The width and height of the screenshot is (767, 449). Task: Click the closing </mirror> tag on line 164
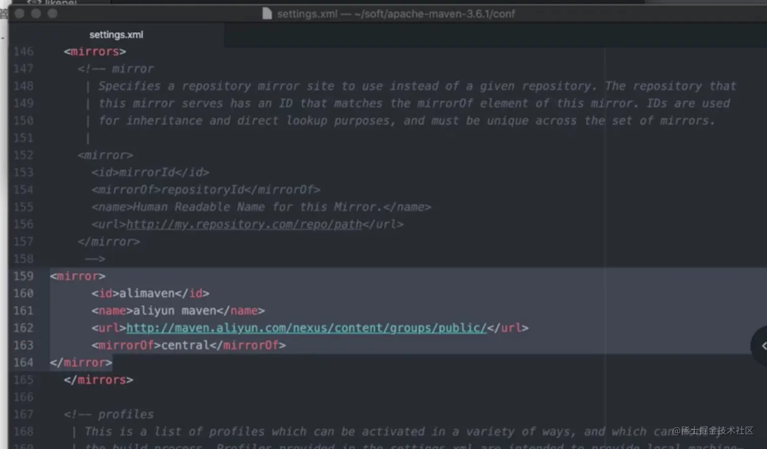(x=81, y=362)
